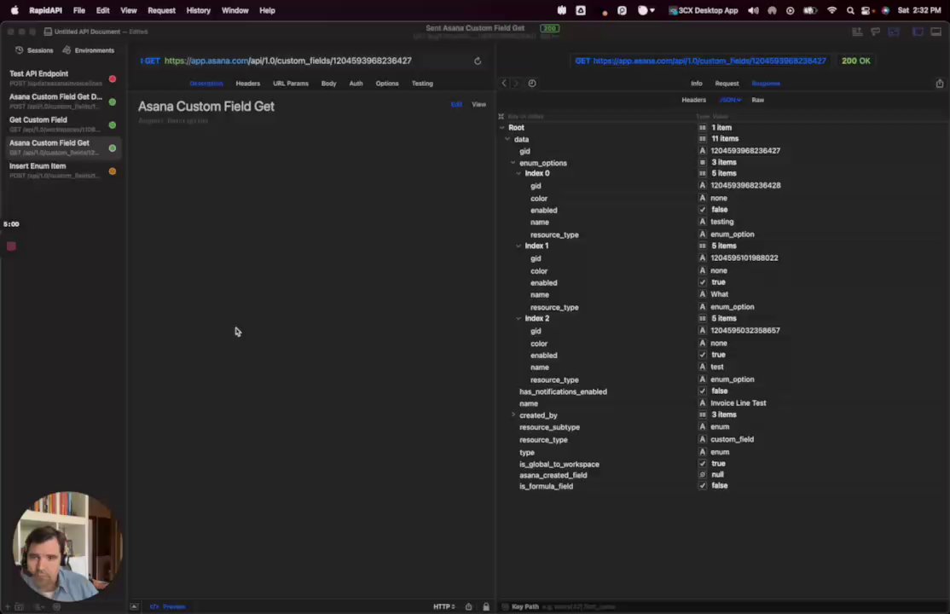This screenshot has height=614, width=950.
Task: Click the paint roller icon in the top-right toolbar
Action: coord(876,32)
